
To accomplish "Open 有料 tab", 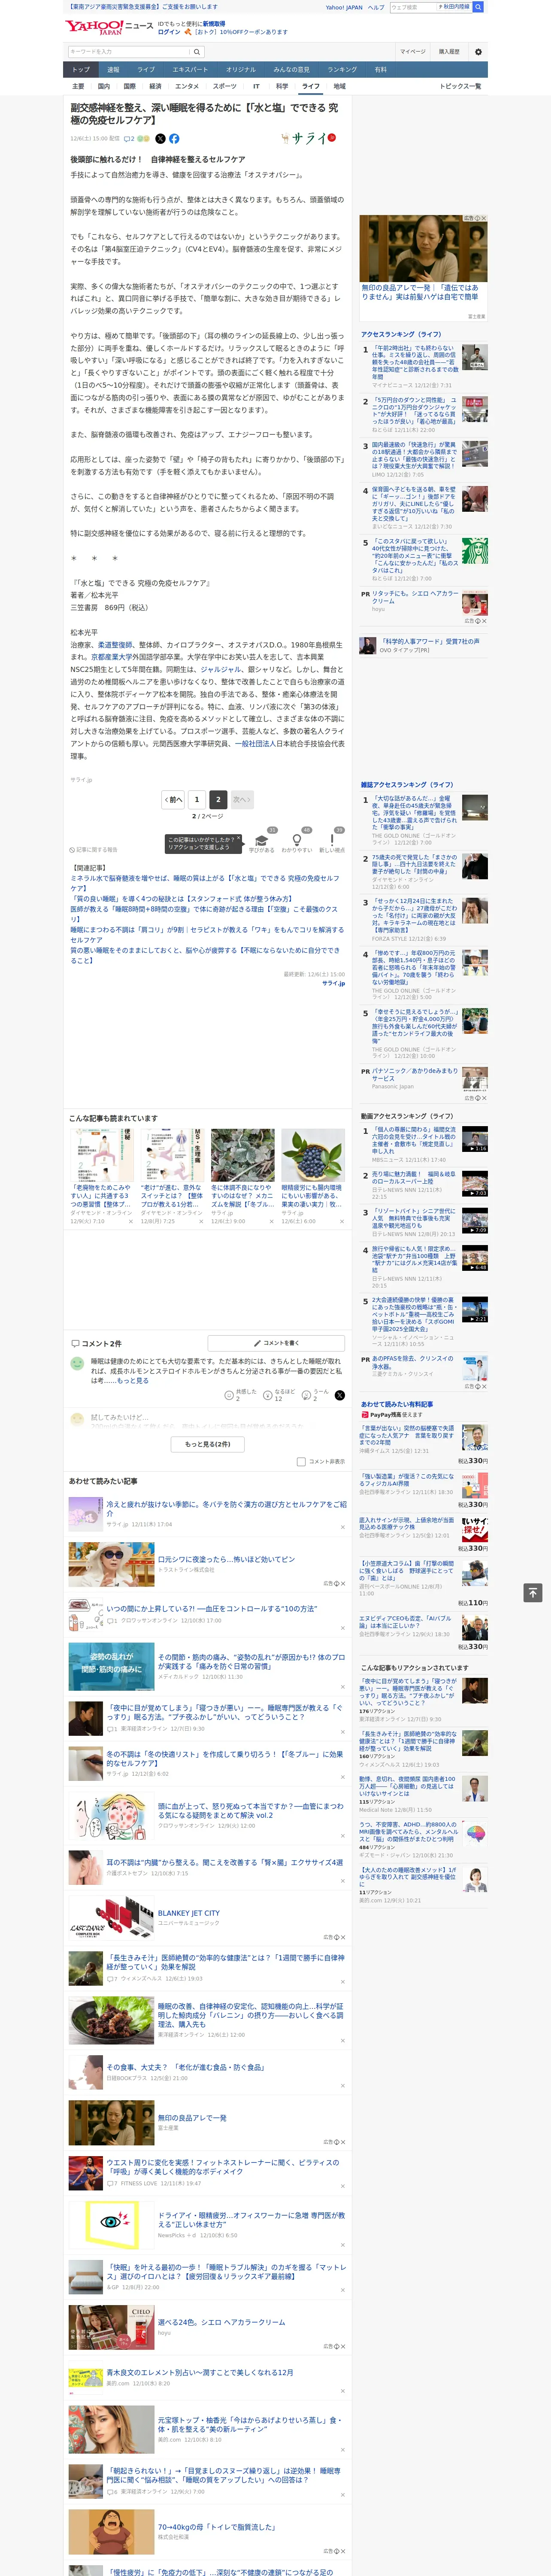I will (380, 69).
